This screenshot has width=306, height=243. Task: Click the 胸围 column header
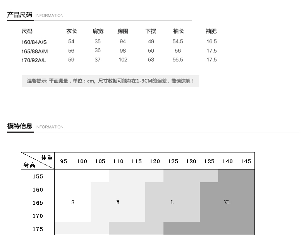(123, 31)
